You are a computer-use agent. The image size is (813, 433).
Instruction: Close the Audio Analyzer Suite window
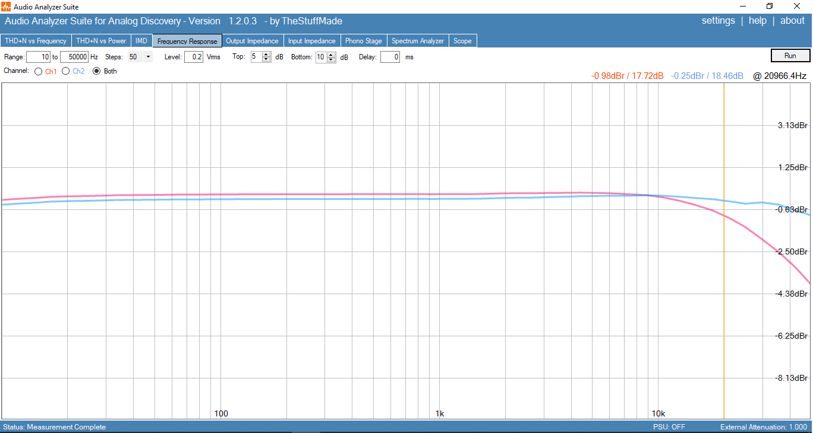(797, 7)
